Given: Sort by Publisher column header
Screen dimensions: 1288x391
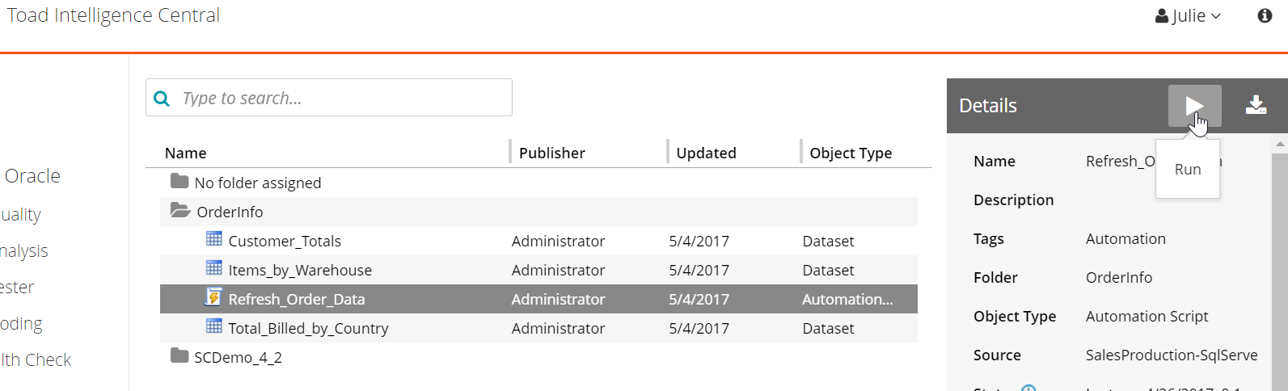Looking at the screenshot, I should point(552,153).
